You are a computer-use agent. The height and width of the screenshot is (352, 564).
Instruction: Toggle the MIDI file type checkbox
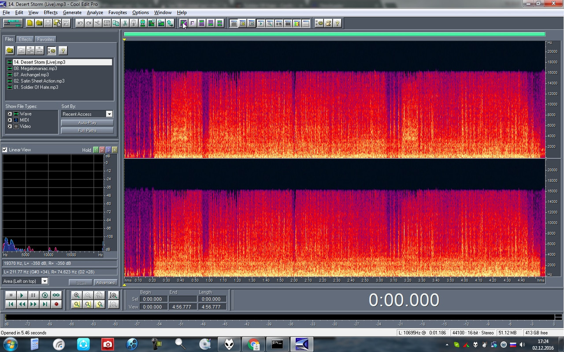point(10,120)
